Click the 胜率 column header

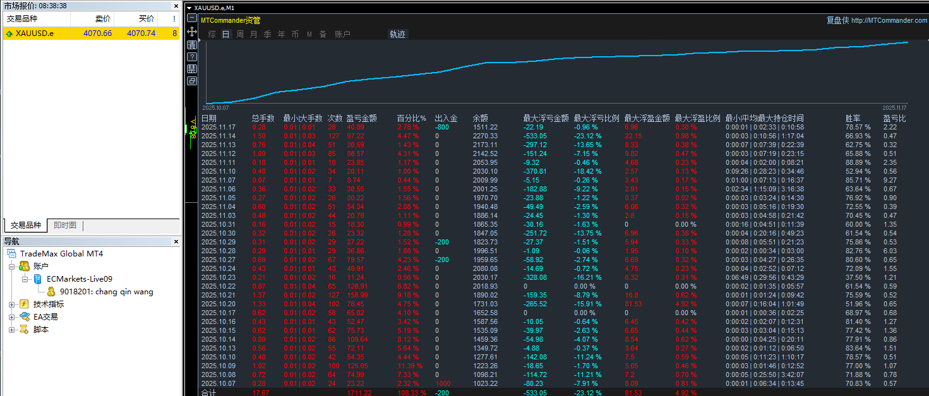pyautogui.click(x=853, y=118)
